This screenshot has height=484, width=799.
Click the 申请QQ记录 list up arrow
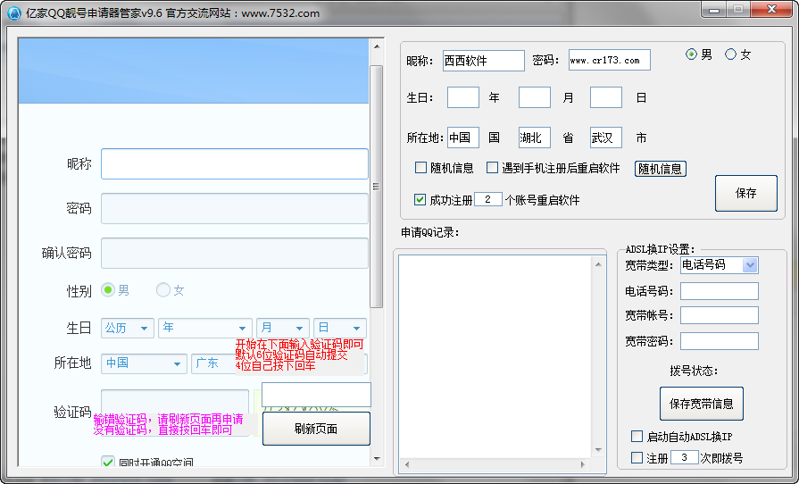598,264
